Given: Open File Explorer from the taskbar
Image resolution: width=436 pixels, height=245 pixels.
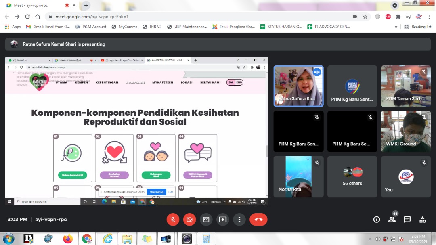Looking at the screenshot, I should [127, 239].
